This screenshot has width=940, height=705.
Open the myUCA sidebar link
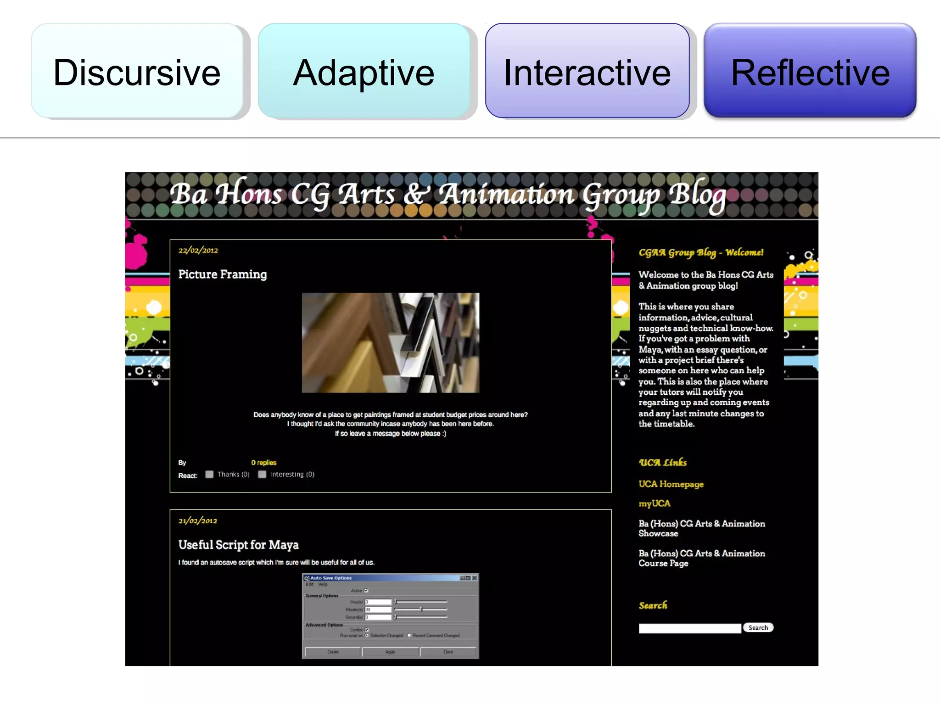[x=655, y=504]
